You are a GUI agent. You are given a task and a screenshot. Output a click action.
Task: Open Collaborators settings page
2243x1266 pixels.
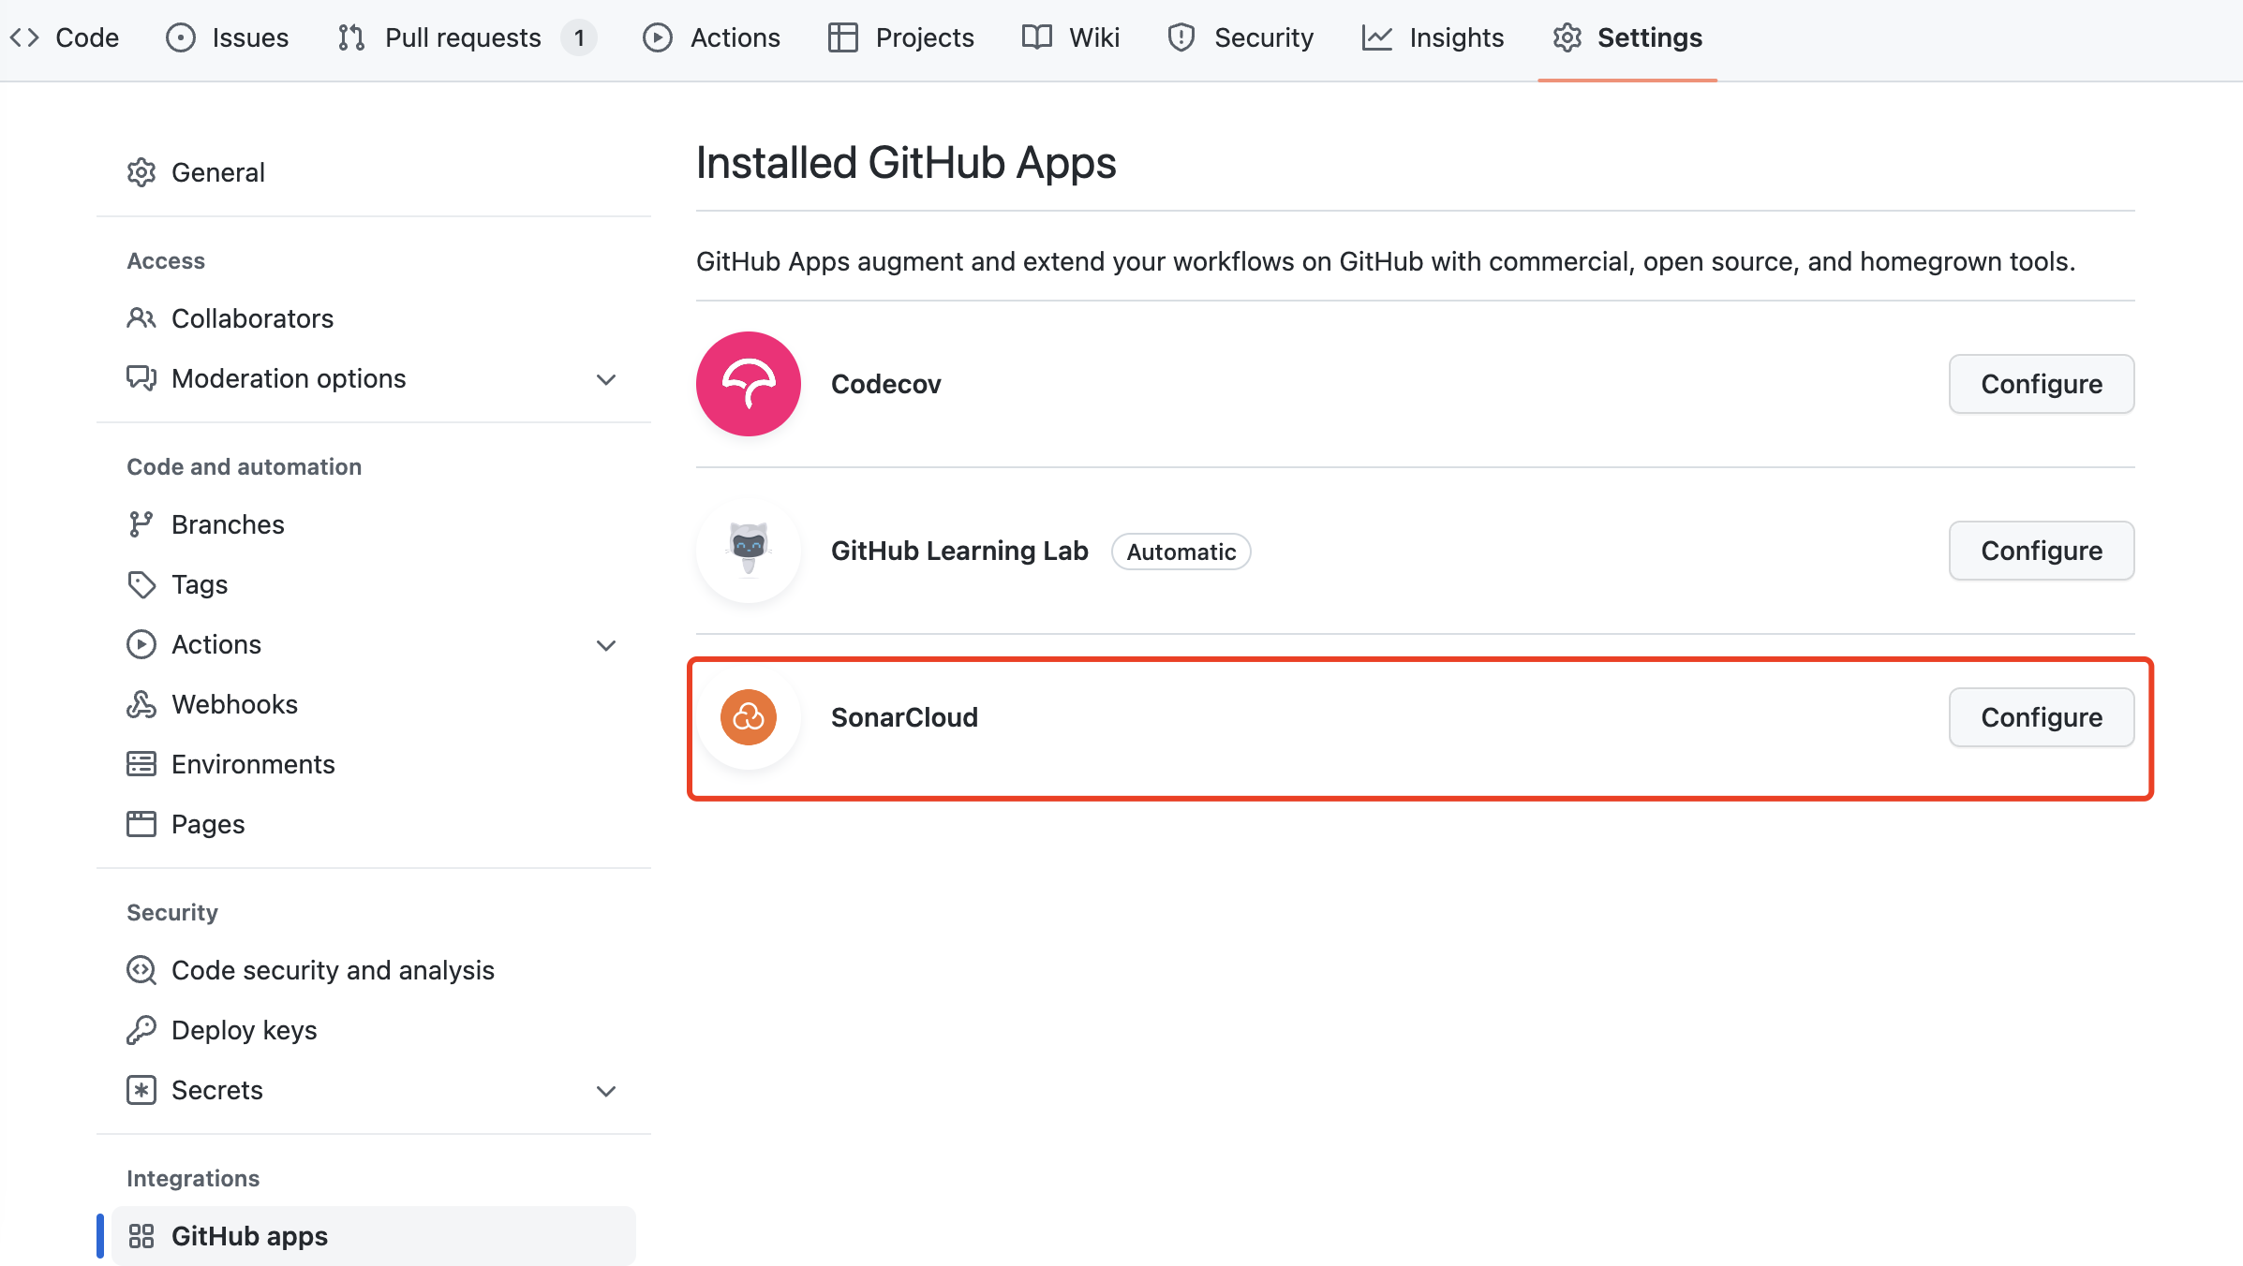[252, 318]
